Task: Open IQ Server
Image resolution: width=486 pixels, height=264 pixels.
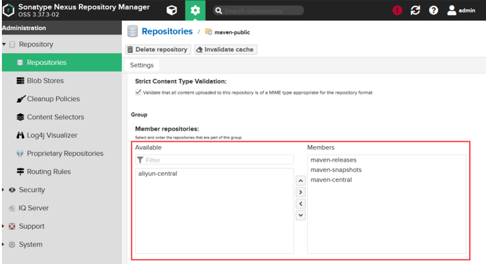Action: click(x=33, y=208)
